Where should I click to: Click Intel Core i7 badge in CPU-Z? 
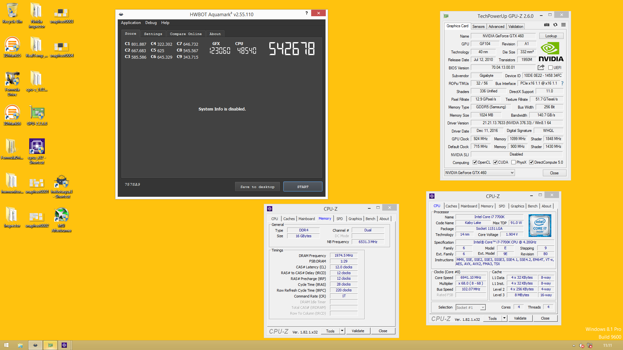(540, 226)
